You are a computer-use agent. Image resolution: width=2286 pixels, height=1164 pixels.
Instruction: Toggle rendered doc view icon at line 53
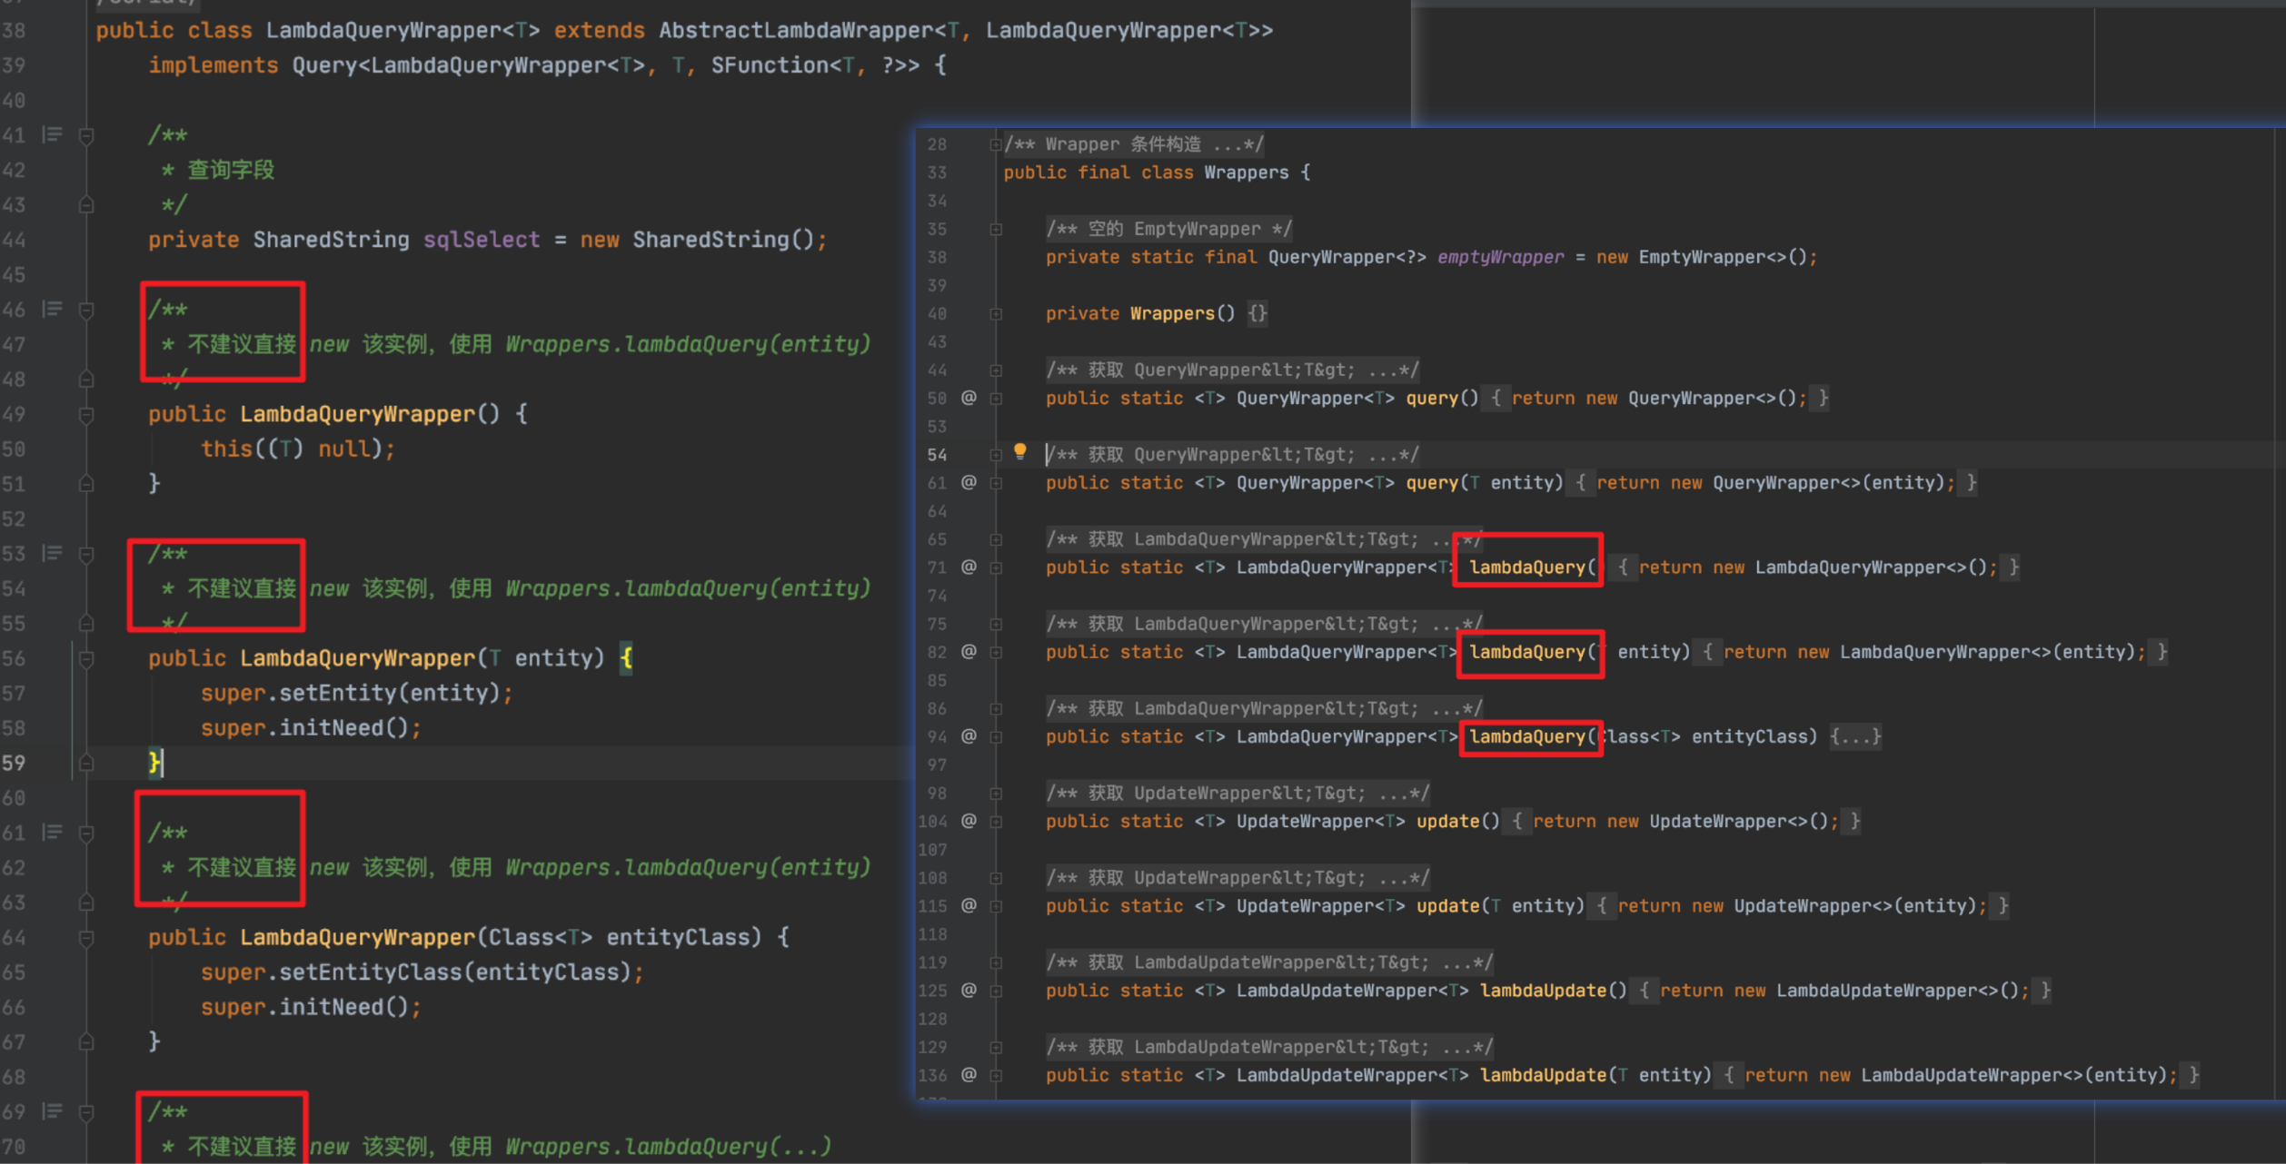[x=53, y=554]
